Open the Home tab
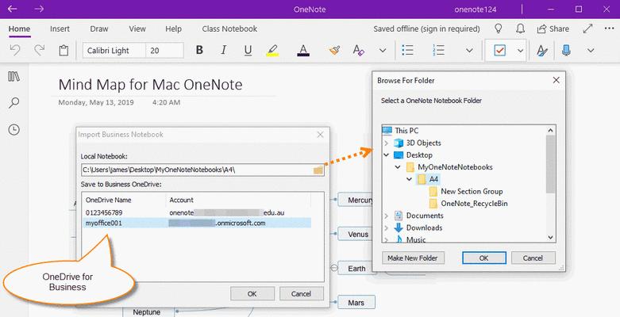This screenshot has height=317, width=620. (x=19, y=29)
